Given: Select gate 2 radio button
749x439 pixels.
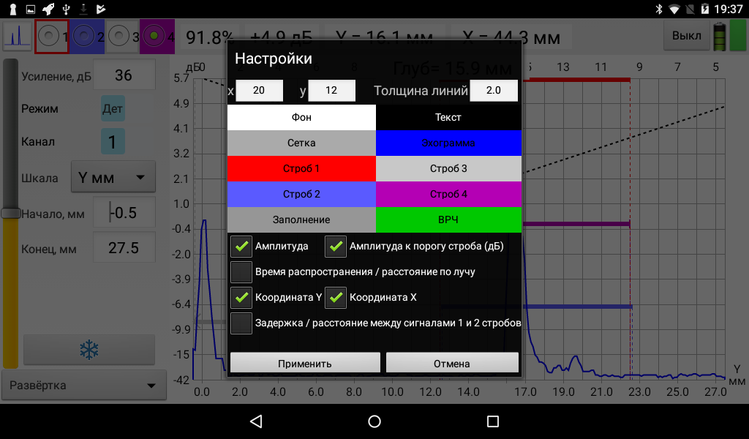Looking at the screenshot, I should click(83, 37).
